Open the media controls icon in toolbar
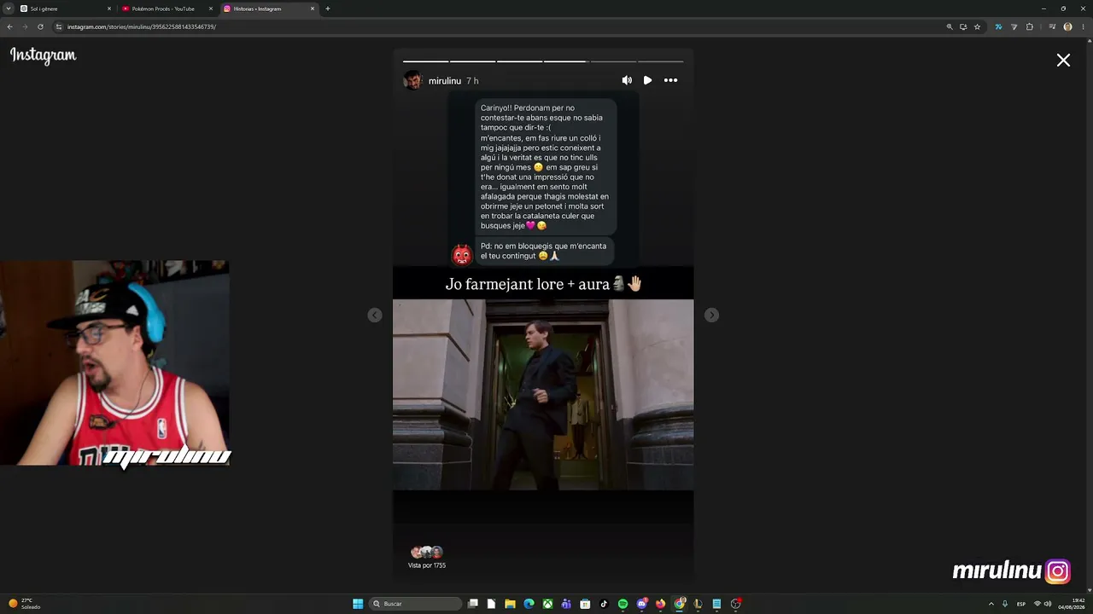 point(1052,26)
